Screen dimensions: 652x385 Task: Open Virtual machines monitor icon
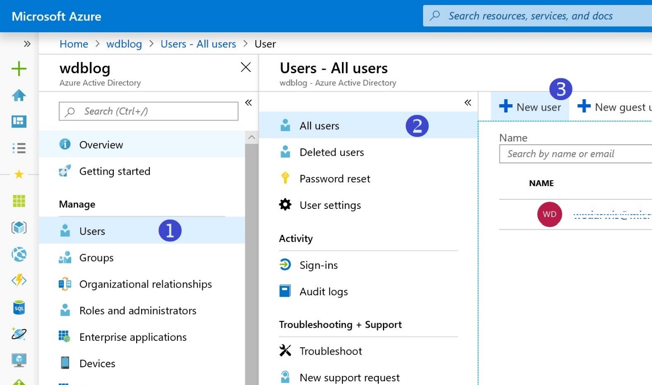point(19,360)
